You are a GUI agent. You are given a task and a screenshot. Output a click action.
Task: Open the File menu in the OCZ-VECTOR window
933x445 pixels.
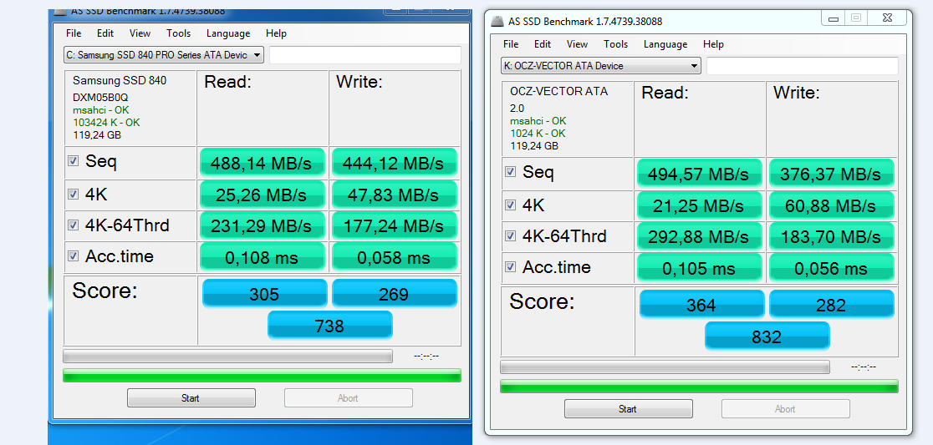511,44
